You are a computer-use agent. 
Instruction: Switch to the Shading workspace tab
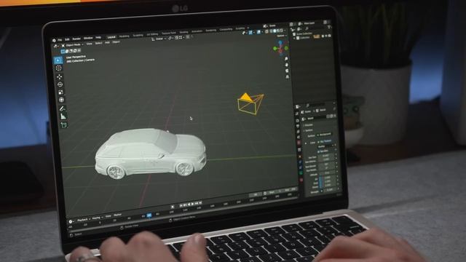click(x=183, y=32)
